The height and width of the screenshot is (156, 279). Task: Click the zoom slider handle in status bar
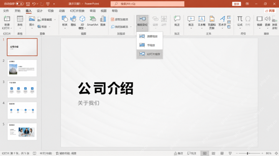[x=247, y=154]
